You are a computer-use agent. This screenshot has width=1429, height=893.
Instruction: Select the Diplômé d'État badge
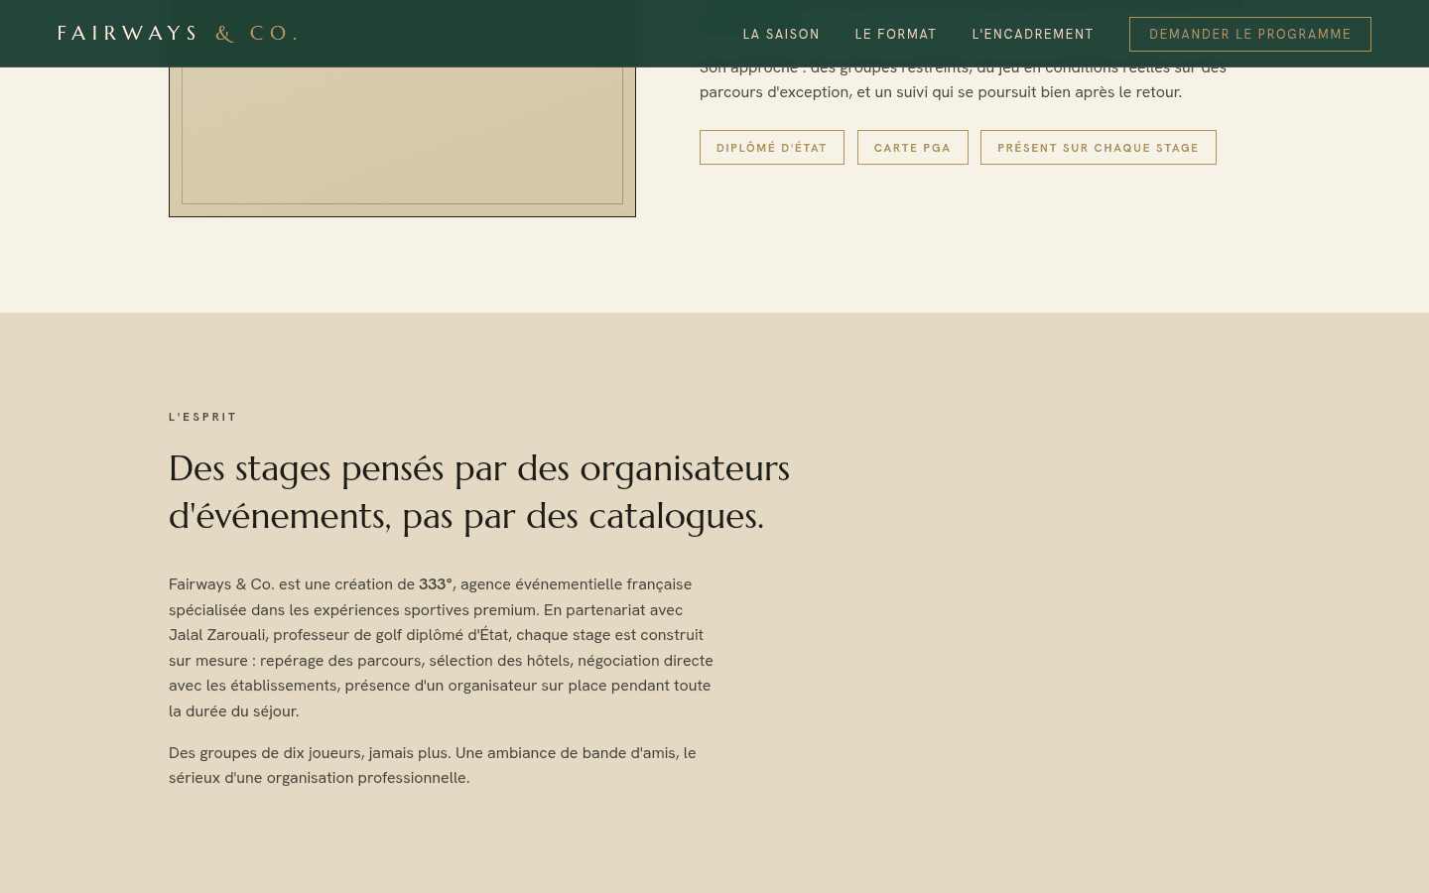[x=772, y=148]
